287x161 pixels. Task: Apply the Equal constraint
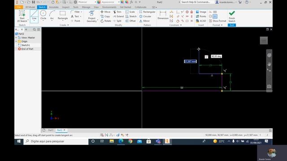click(191, 21)
